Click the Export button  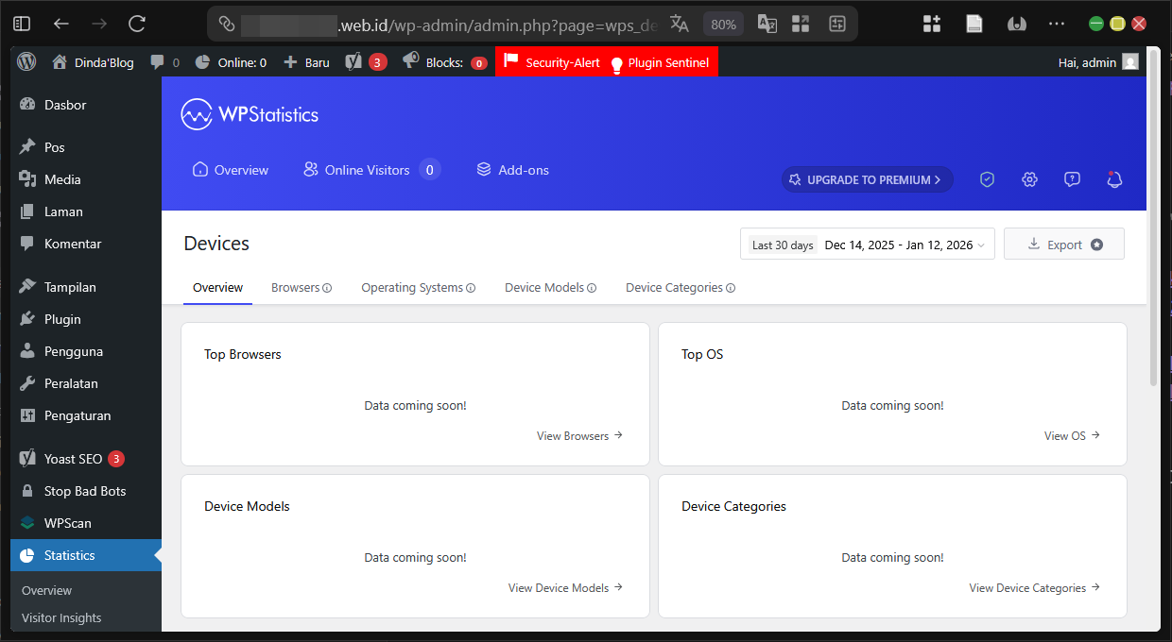[x=1063, y=245]
